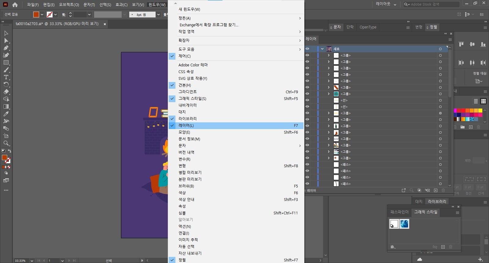Hide the top '새로' layer visibility
This screenshot has height=263, width=489.
point(307,49)
